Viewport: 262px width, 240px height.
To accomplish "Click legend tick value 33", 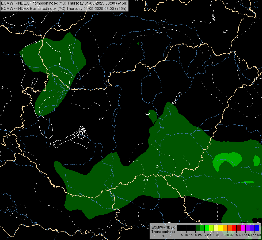I will pyautogui.click(x=223, y=235).
